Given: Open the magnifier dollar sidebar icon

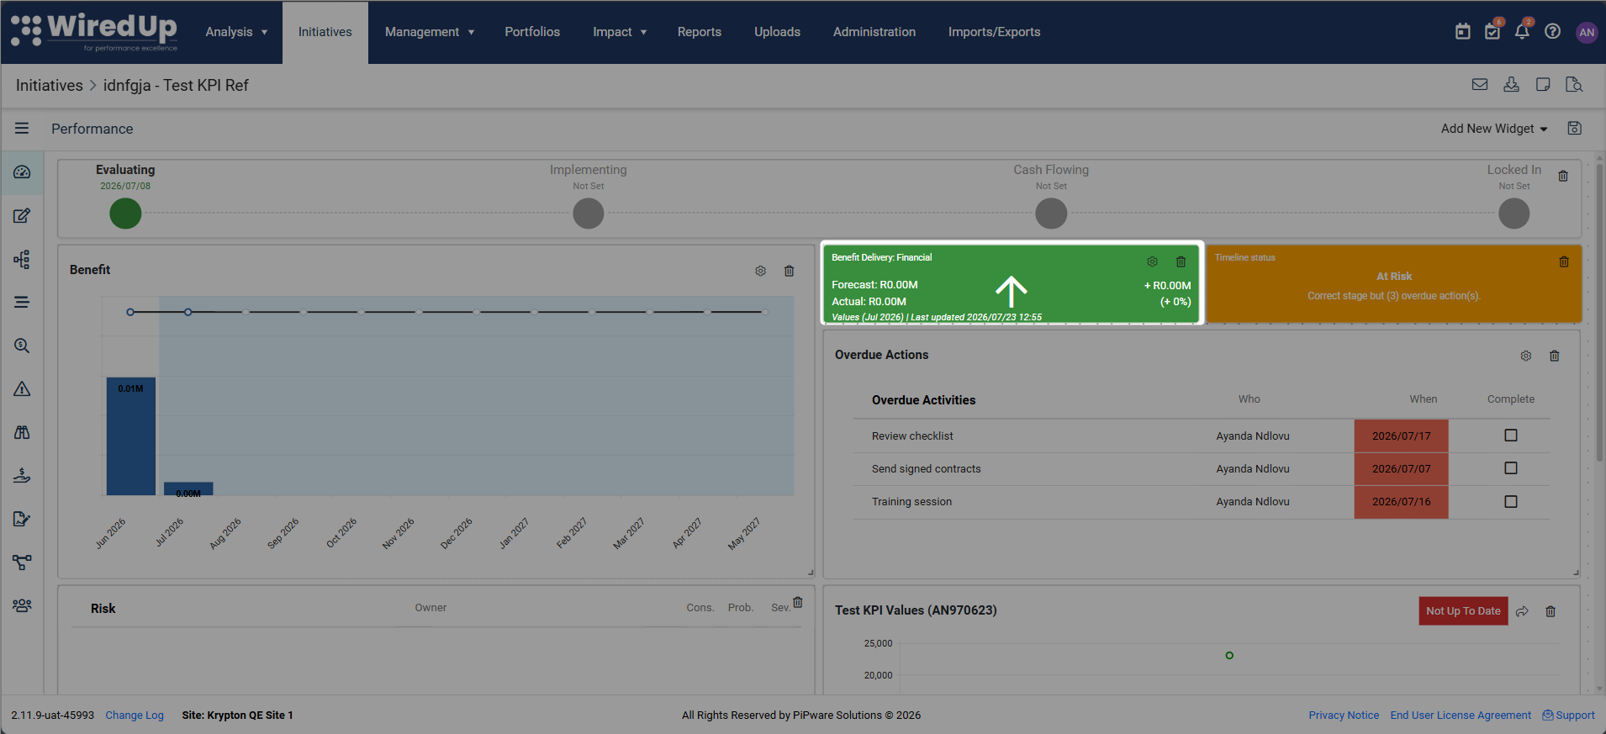Looking at the screenshot, I should [x=22, y=346].
